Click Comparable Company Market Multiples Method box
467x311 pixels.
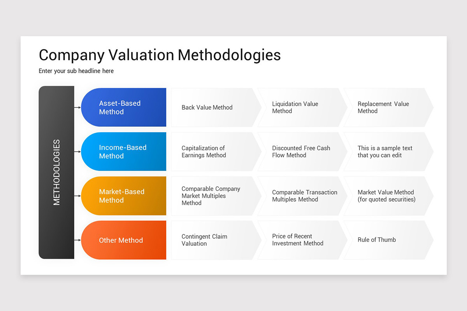(x=216, y=196)
